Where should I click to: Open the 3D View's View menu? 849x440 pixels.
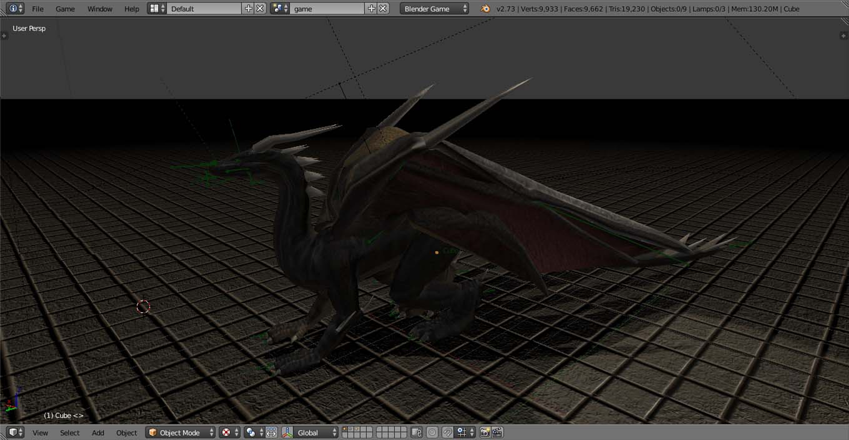pos(40,432)
